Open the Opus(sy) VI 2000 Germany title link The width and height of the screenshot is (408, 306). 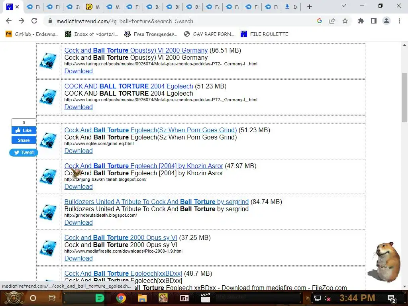(136, 50)
